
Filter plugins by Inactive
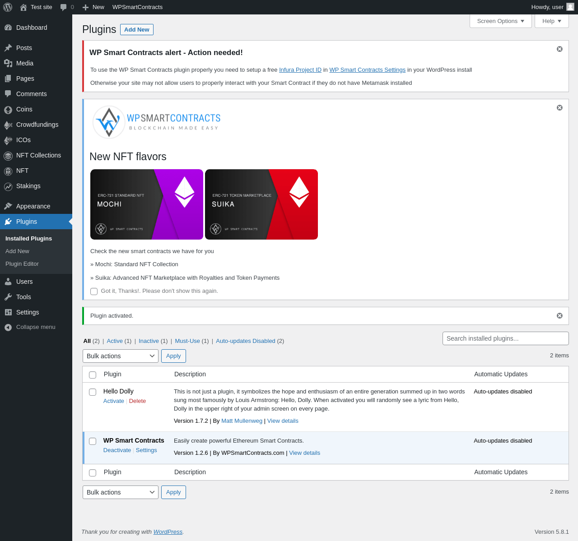149,341
